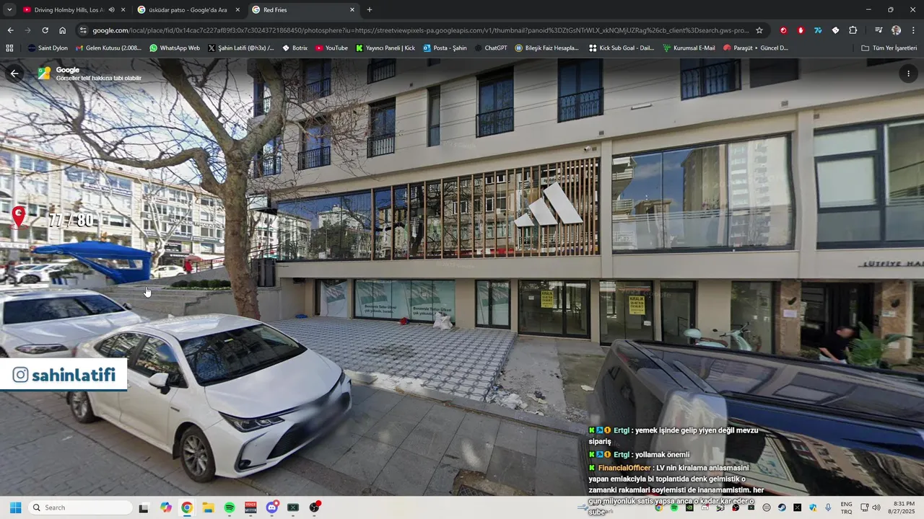Click the sahinlatifi Instagram overlay
Image resolution: width=924 pixels, height=519 pixels.
64,375
